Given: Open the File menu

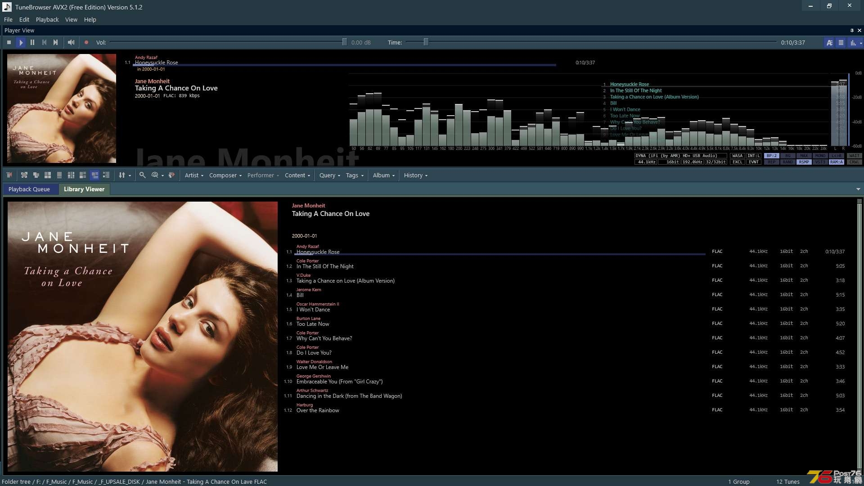Looking at the screenshot, I should [8, 20].
